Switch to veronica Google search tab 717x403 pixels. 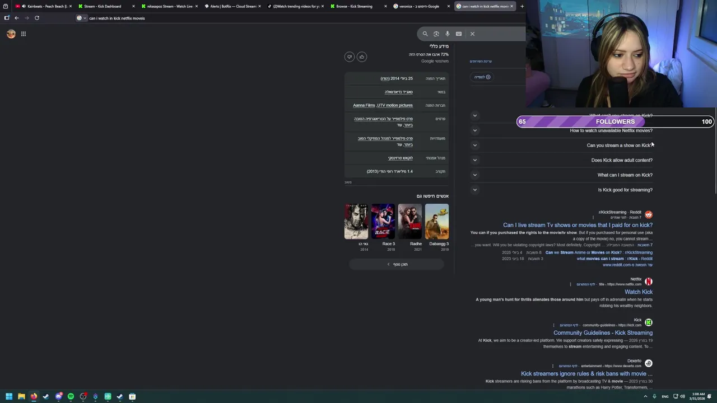coord(421,6)
